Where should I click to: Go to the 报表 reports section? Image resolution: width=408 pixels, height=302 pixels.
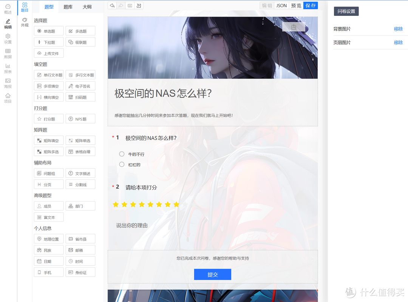coord(8,68)
